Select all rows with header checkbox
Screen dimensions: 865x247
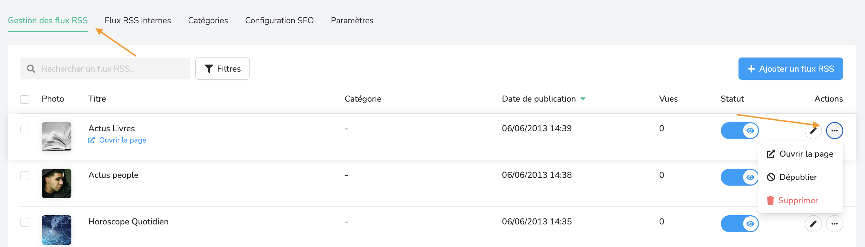tap(25, 99)
